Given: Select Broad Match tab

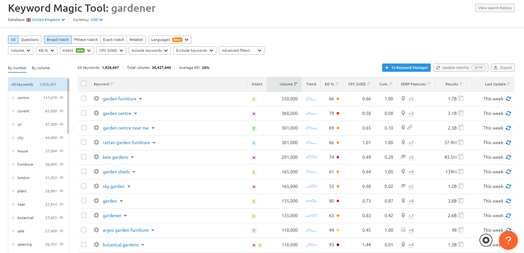Looking at the screenshot, I should [58, 40].
